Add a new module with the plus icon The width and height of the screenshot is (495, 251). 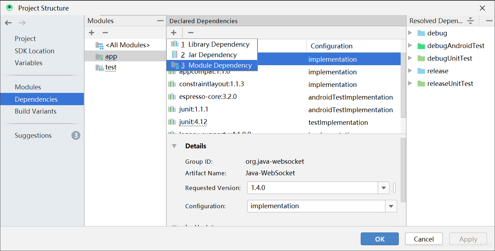[x=91, y=33]
